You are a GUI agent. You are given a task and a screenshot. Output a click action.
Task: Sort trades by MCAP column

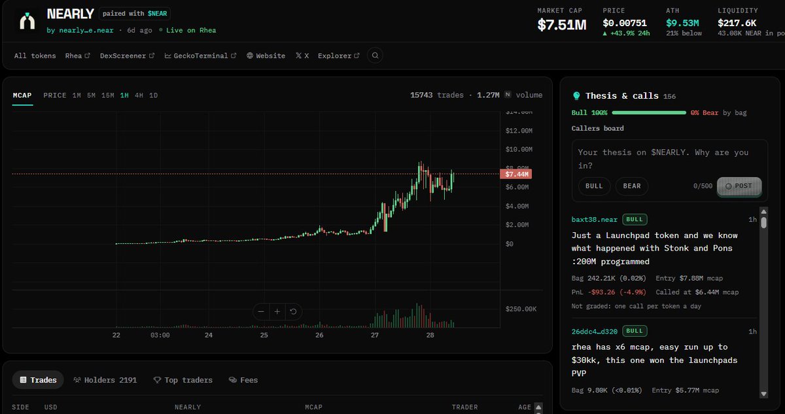314,407
